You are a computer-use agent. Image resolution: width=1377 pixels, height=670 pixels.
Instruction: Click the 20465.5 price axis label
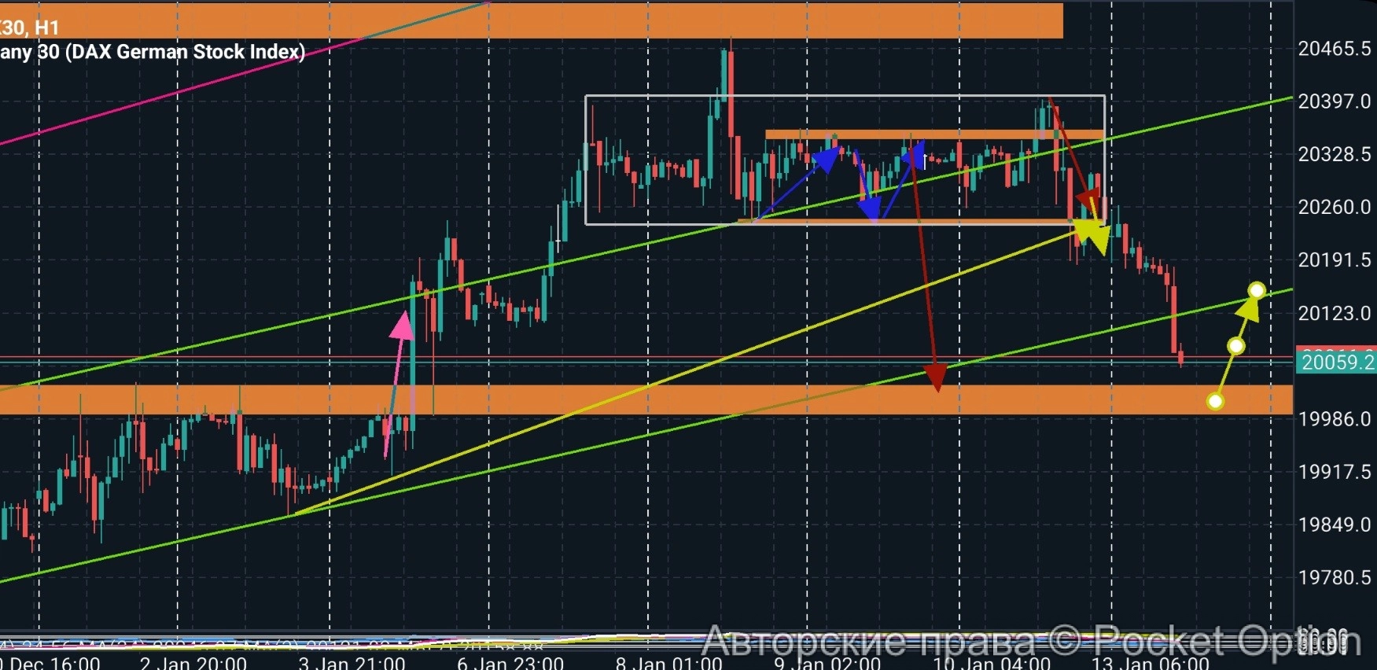1334,49
